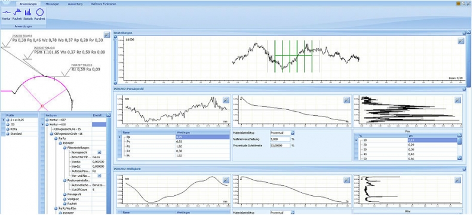Toggle the Vor- und Nachlauf checkbox

point(99,176)
